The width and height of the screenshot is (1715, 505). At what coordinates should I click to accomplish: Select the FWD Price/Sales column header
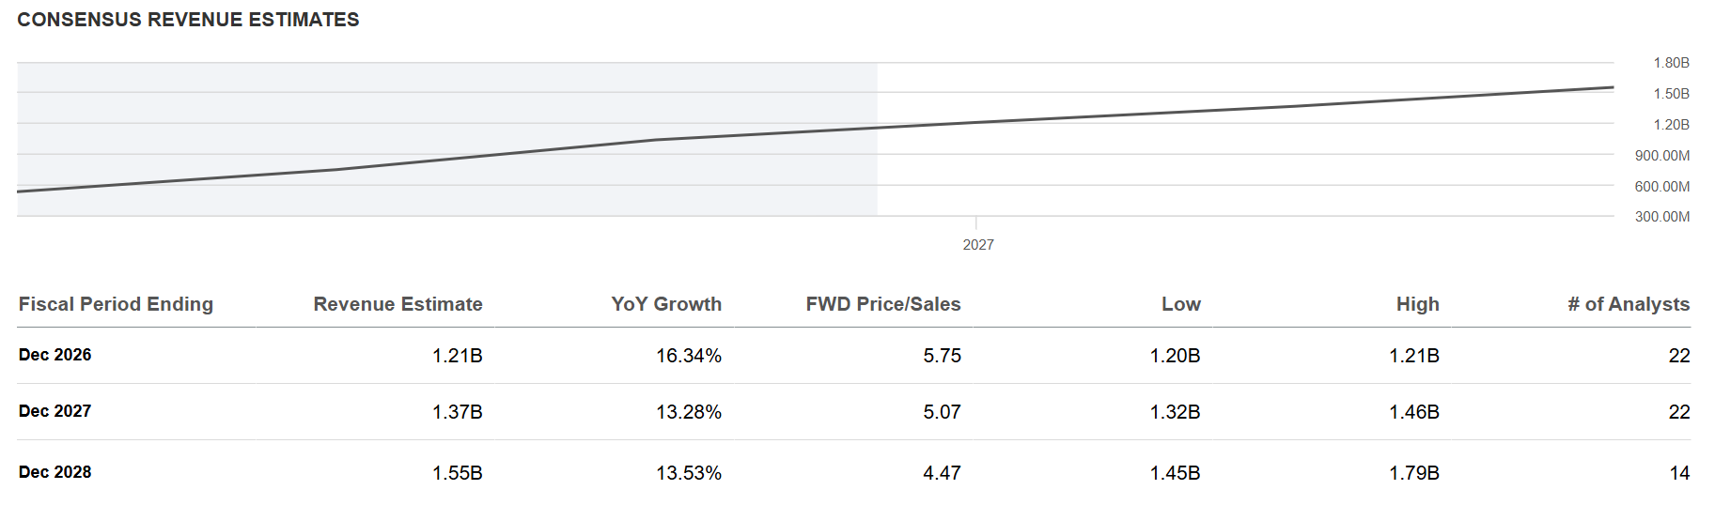coord(883,304)
